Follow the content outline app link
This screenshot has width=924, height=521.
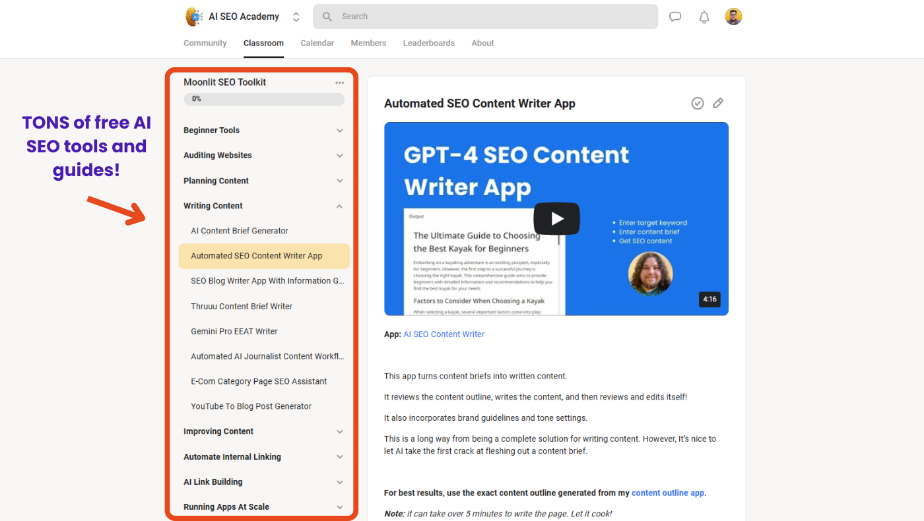pos(668,493)
